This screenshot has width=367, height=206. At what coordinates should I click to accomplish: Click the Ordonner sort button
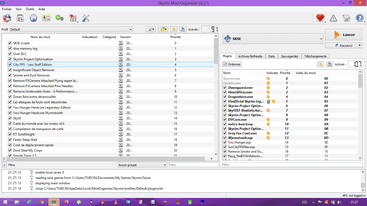[x=232, y=64]
